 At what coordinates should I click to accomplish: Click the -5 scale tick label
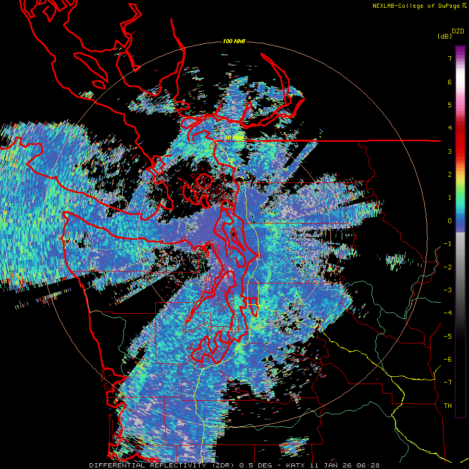(448, 337)
